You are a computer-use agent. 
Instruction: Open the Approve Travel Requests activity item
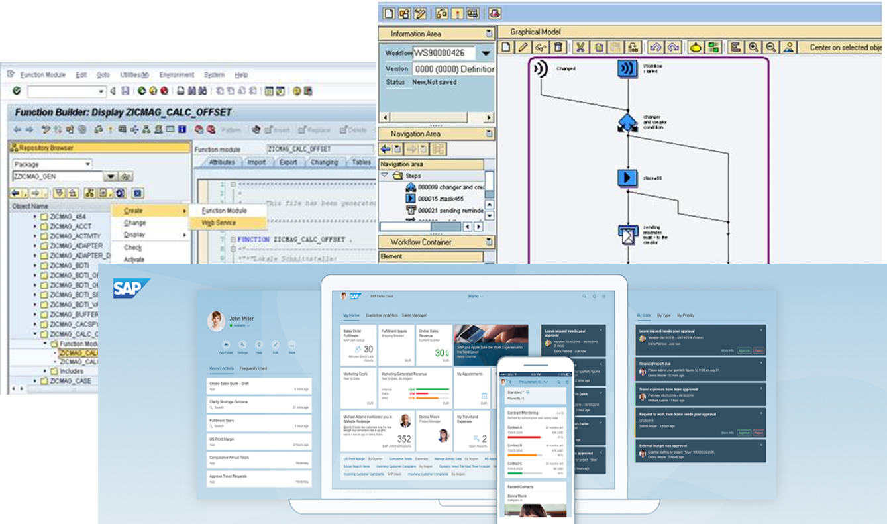click(259, 479)
